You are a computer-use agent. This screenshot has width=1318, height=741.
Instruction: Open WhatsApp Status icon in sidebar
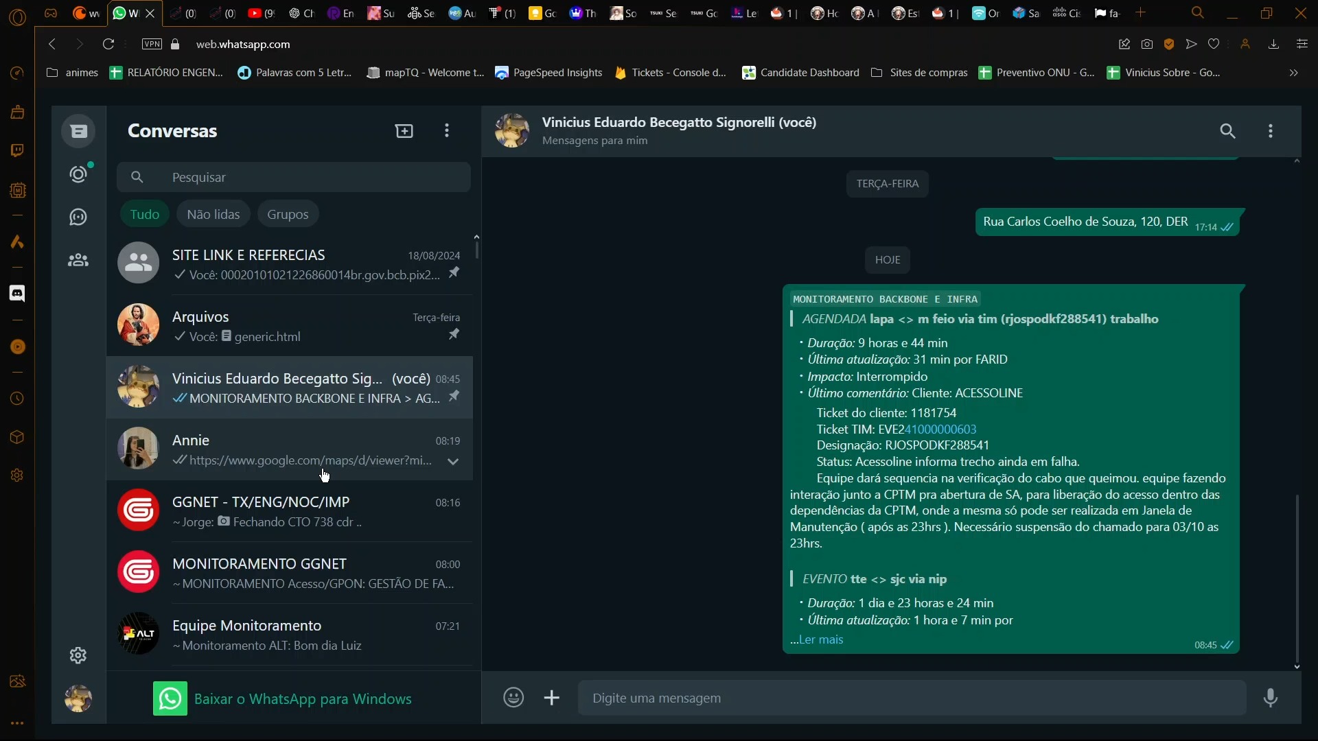(79, 174)
